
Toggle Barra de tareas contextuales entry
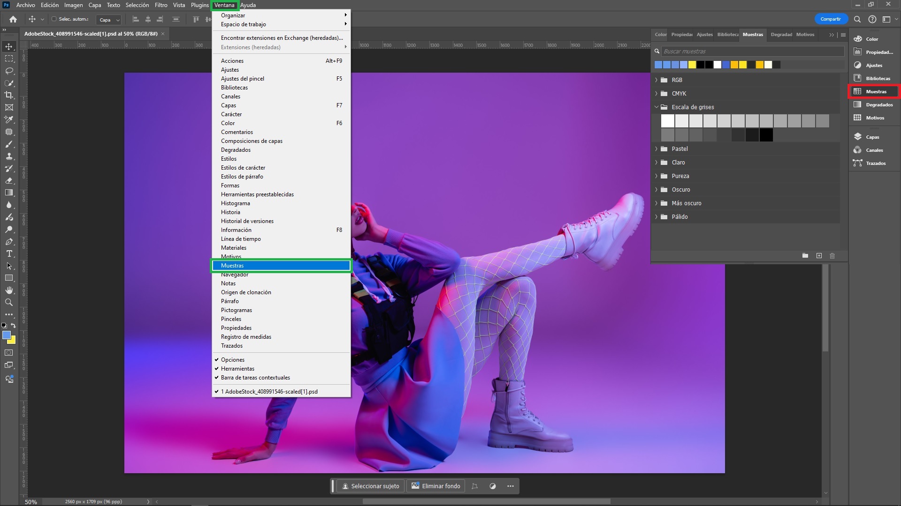(281, 378)
